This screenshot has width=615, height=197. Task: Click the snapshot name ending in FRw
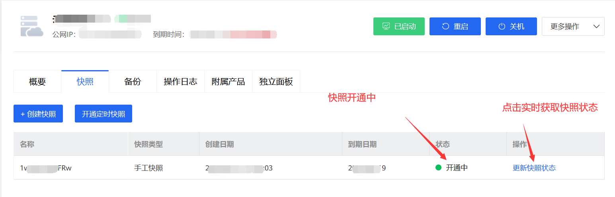click(x=46, y=168)
